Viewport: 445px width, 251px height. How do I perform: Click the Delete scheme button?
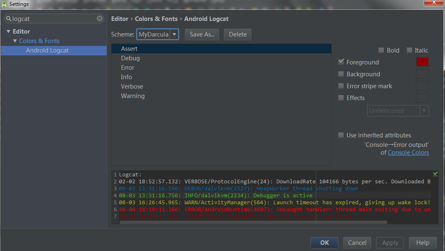237,34
